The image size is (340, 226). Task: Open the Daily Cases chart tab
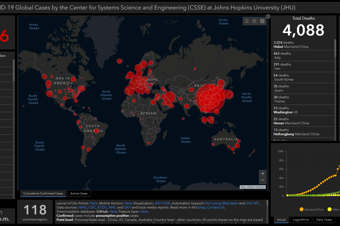[x=324, y=220]
